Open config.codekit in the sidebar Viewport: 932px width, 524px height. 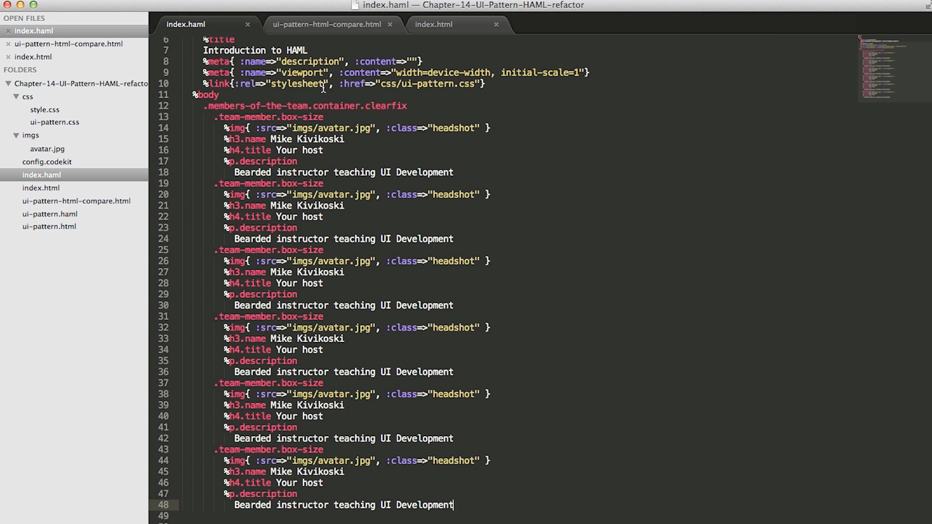pos(47,162)
